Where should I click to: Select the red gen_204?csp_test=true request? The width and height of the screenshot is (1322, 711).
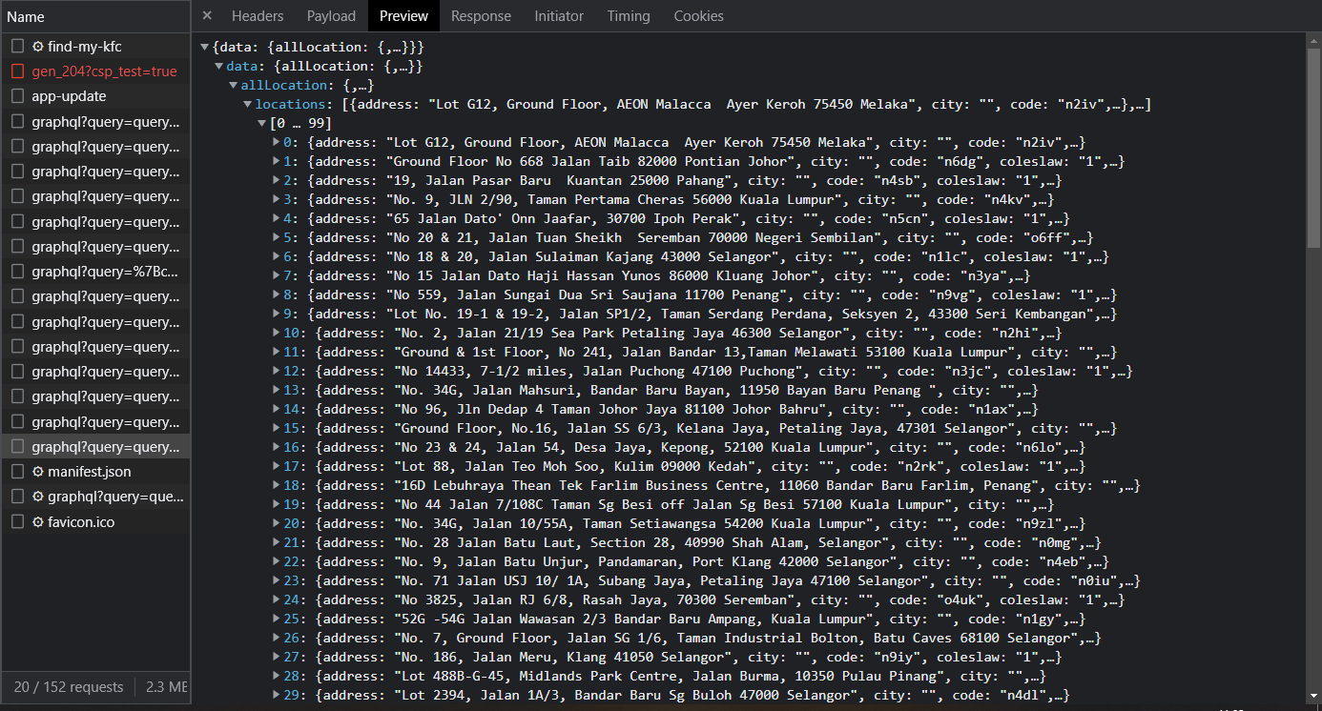pos(104,71)
